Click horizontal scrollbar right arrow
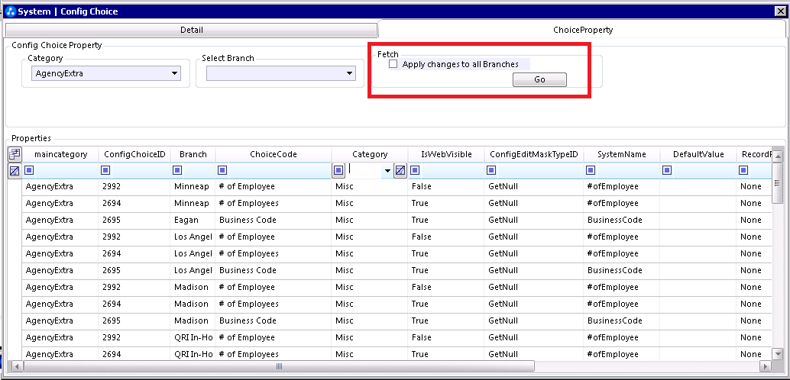The height and width of the screenshot is (380, 790). 766,366
